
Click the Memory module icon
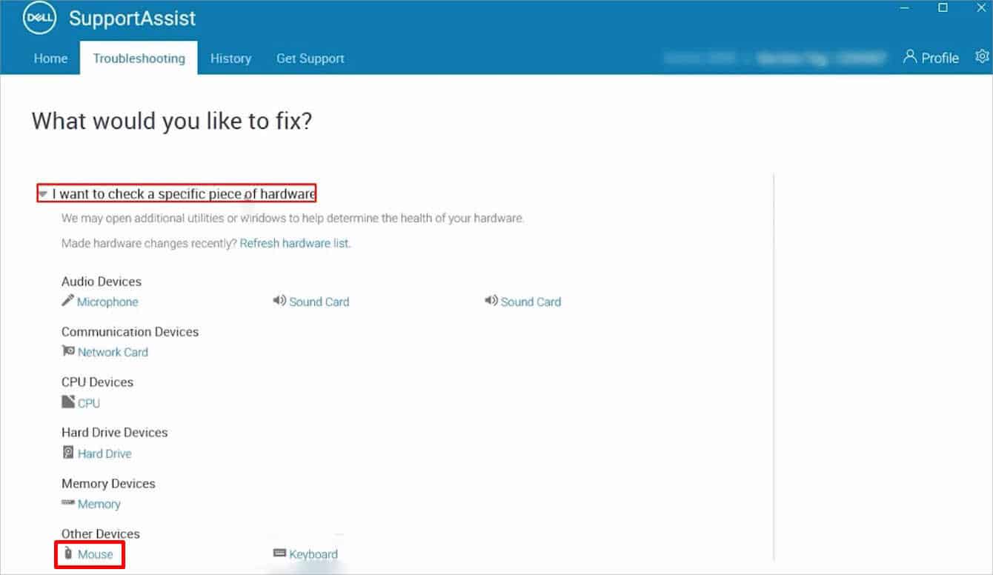click(68, 503)
